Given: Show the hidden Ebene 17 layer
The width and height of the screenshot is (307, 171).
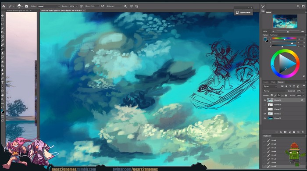Looking at the screenshot, I should pos(265,109).
